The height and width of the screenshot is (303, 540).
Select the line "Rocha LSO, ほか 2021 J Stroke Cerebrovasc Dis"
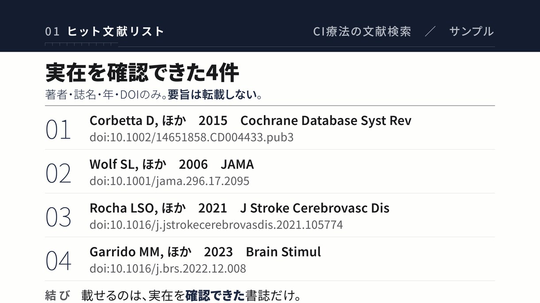[239, 208]
